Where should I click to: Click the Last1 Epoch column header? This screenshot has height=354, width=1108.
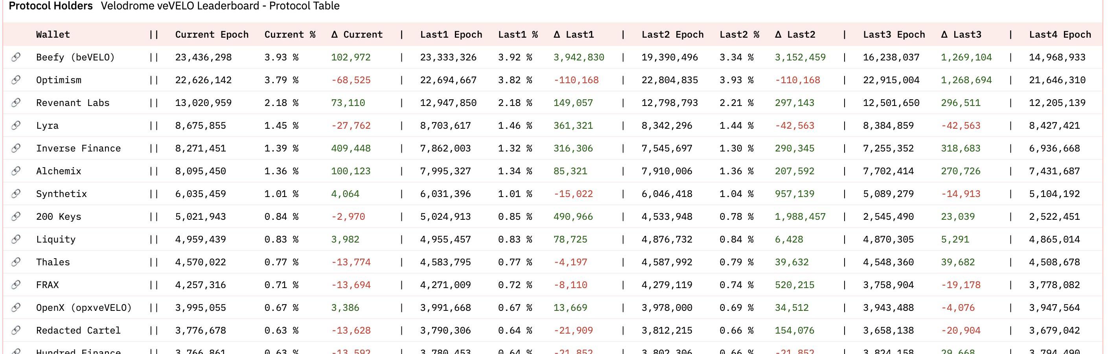[451, 34]
